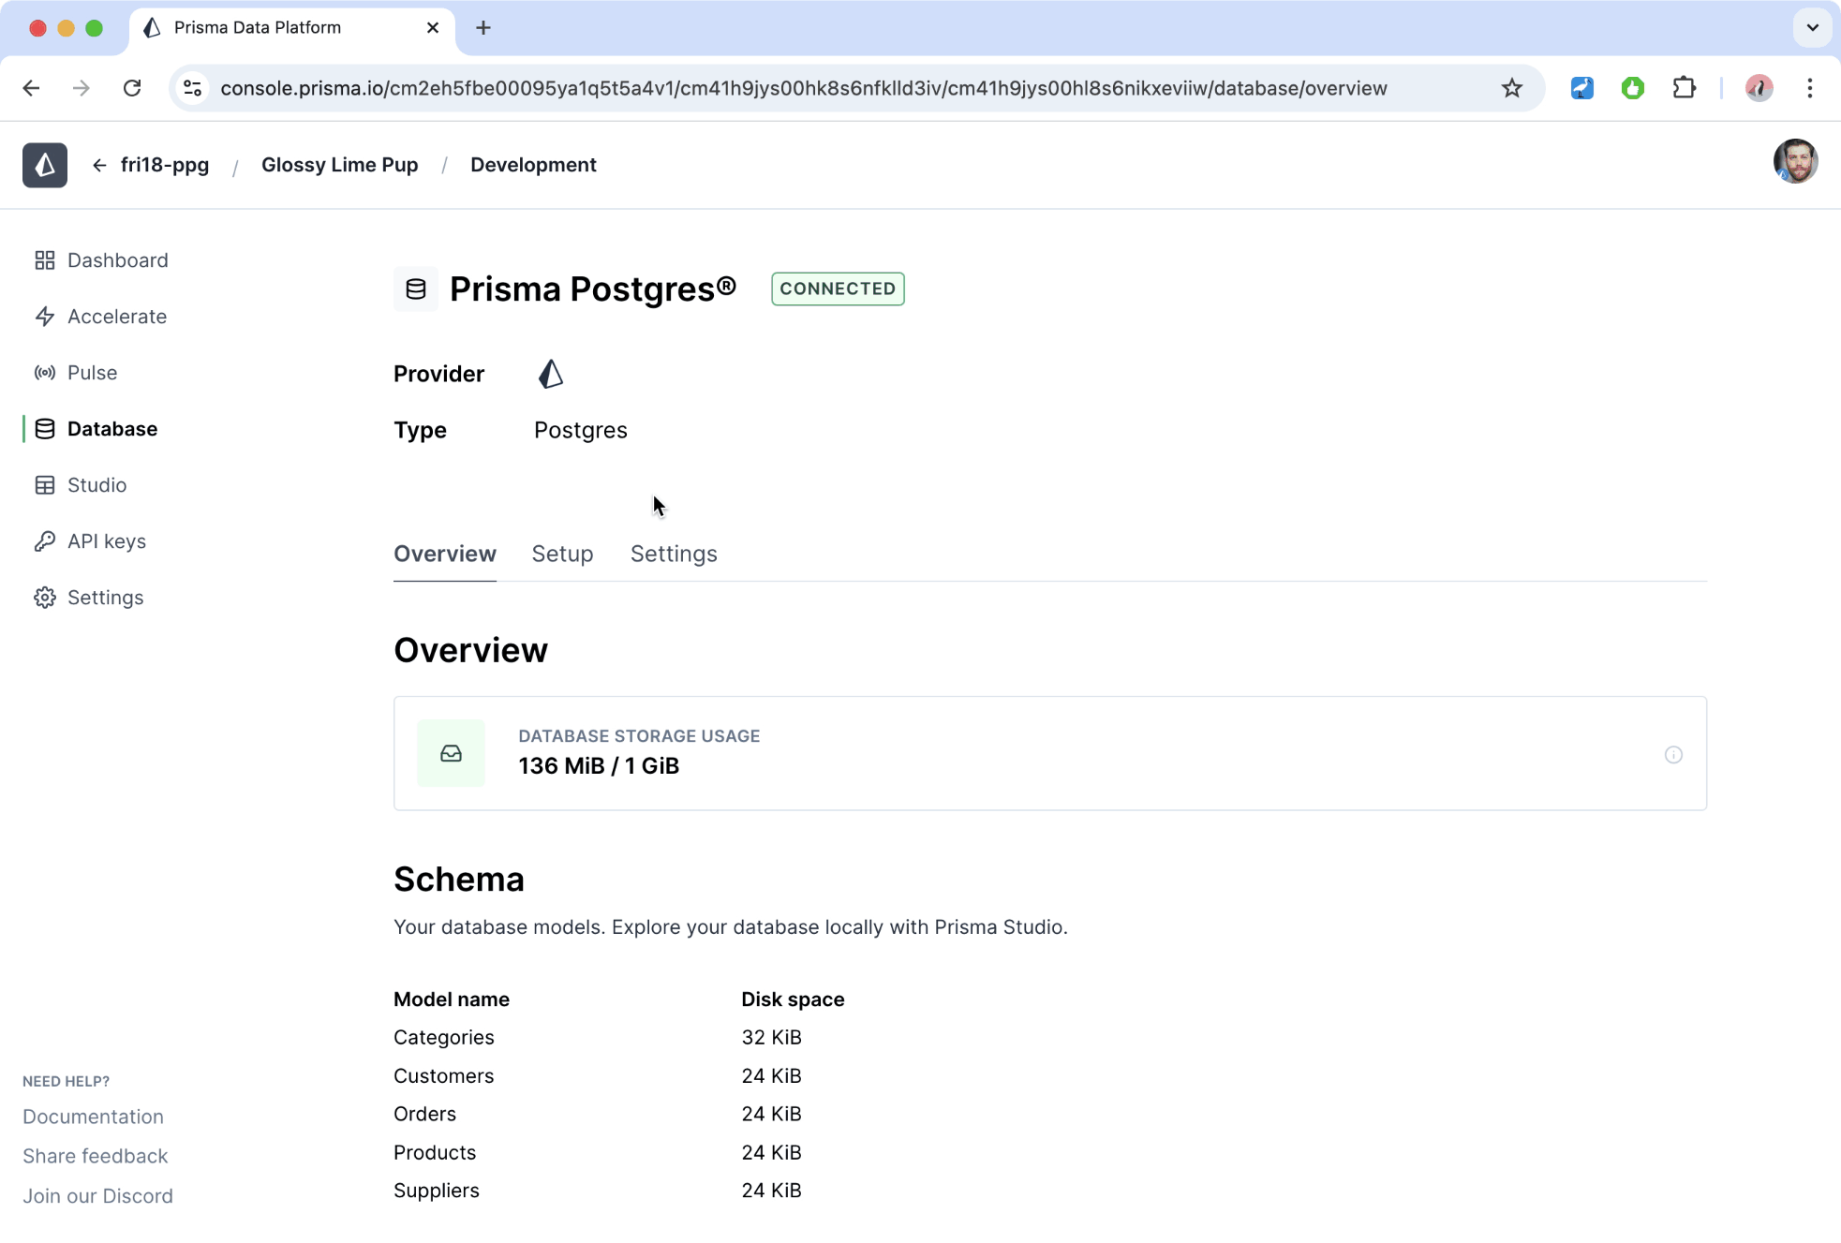Click the Share feedback link
This screenshot has width=1841, height=1243.
point(95,1156)
